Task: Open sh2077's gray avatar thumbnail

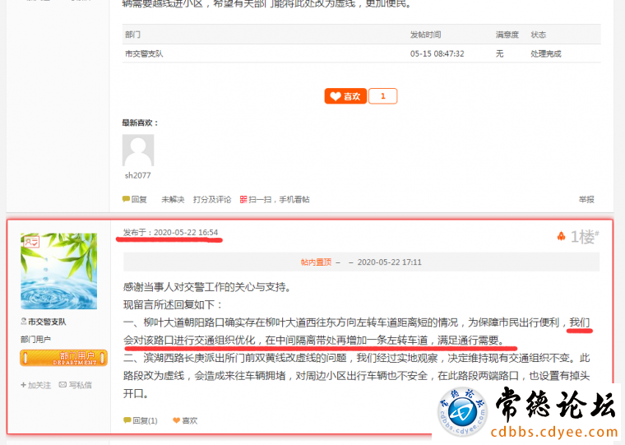Action: click(x=138, y=151)
